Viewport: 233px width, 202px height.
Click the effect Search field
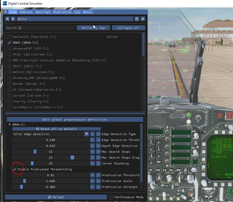(40, 28)
